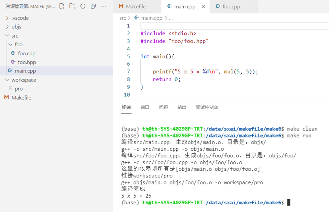Switch to the foo.cpp editor tab
The image size is (329, 212).
233,6
